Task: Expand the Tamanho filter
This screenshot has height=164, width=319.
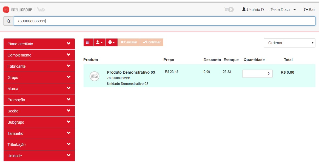Action: (39, 133)
